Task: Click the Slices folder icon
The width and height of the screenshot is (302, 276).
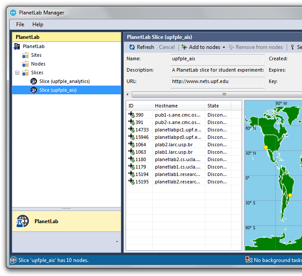Action: (25, 73)
